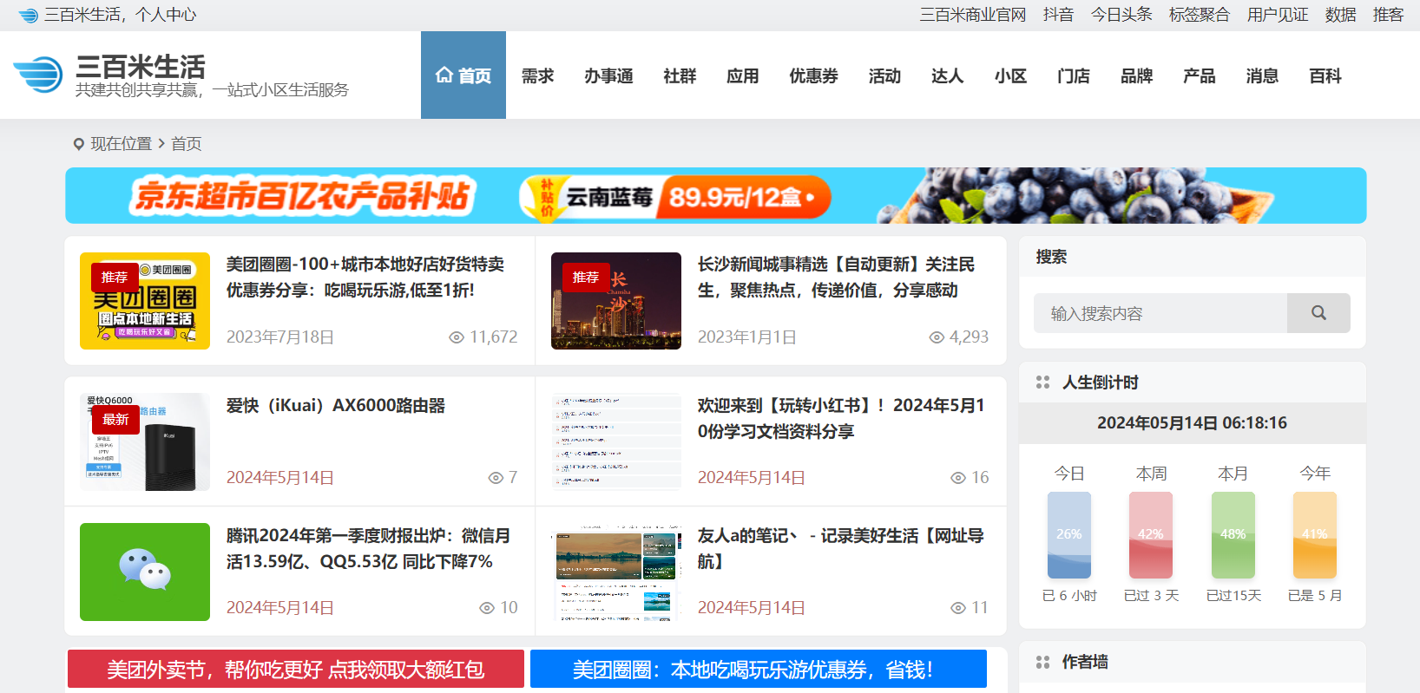Select 社群 from the main menu
Image resolution: width=1420 pixels, height=693 pixels.
tap(680, 76)
